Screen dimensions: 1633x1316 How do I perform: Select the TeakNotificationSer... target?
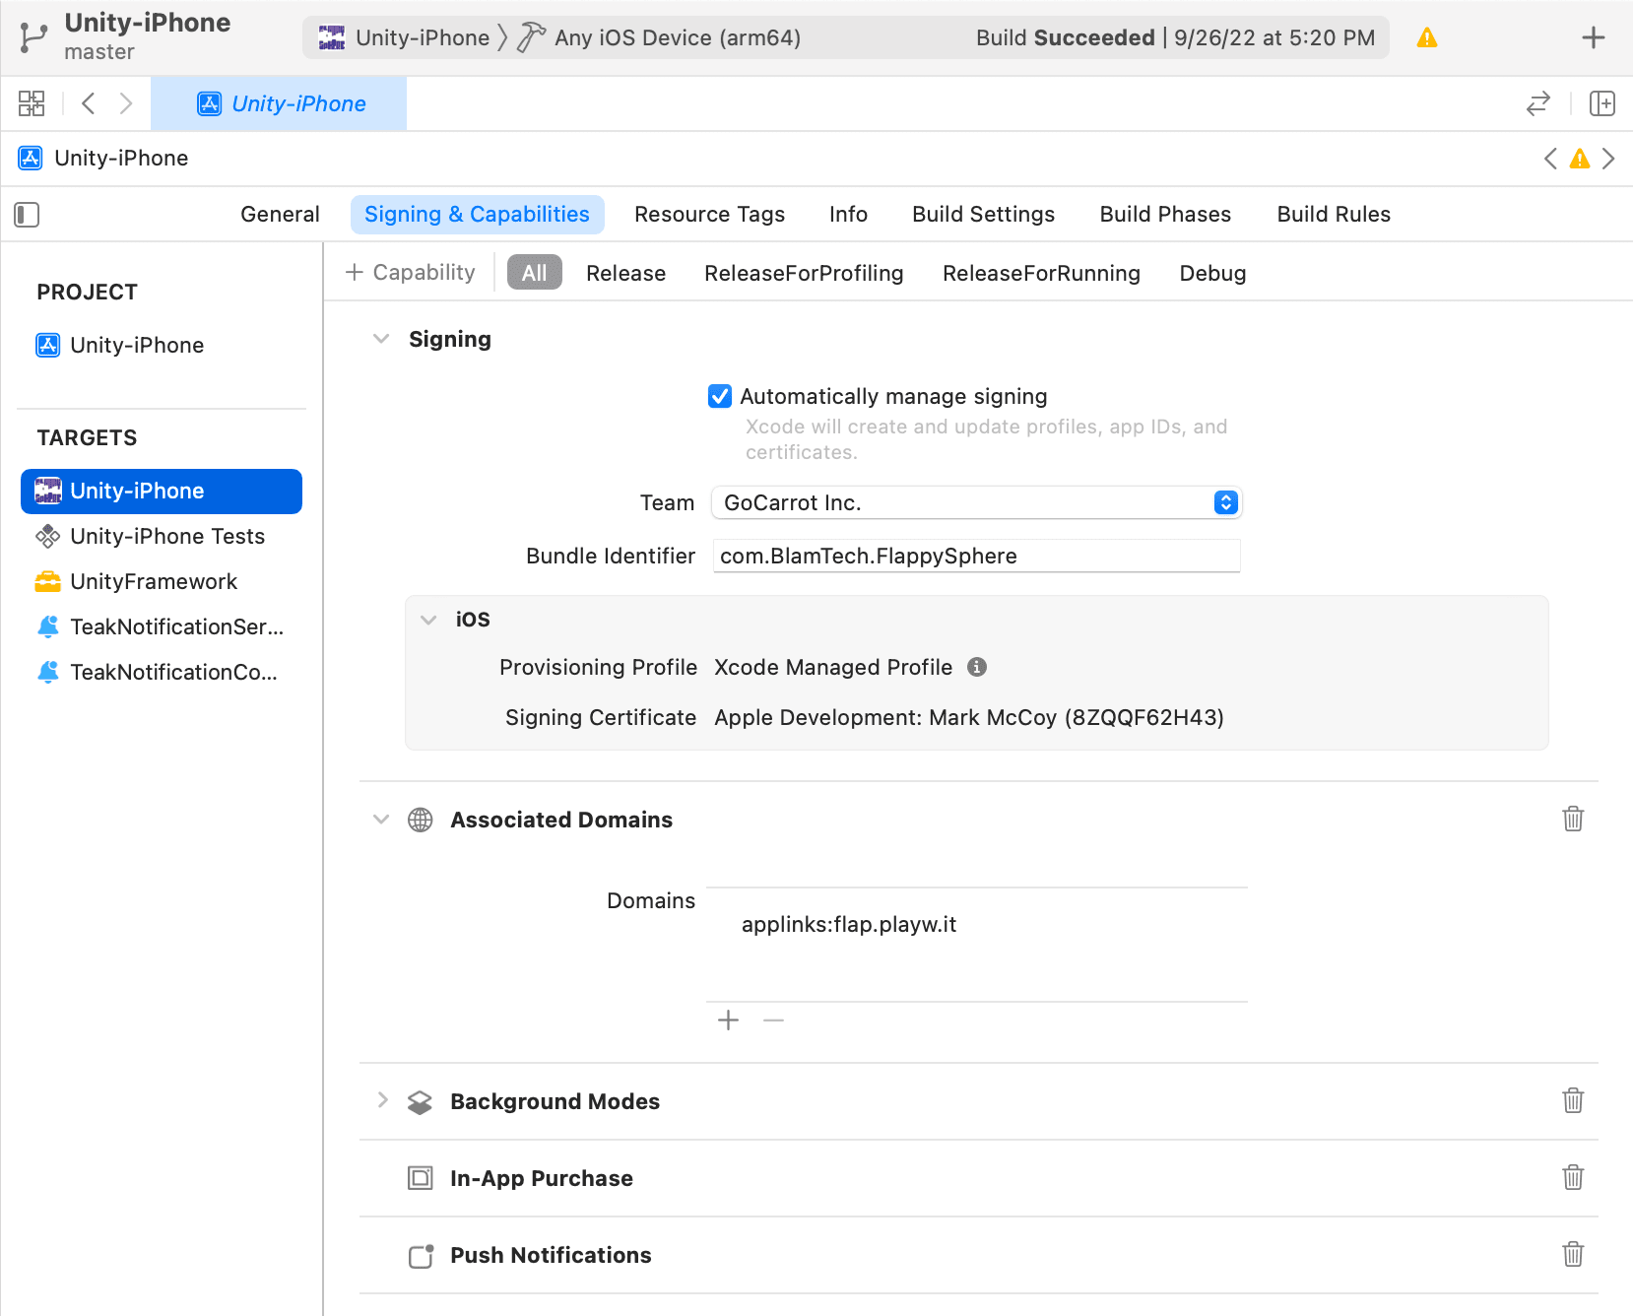pos(162,626)
